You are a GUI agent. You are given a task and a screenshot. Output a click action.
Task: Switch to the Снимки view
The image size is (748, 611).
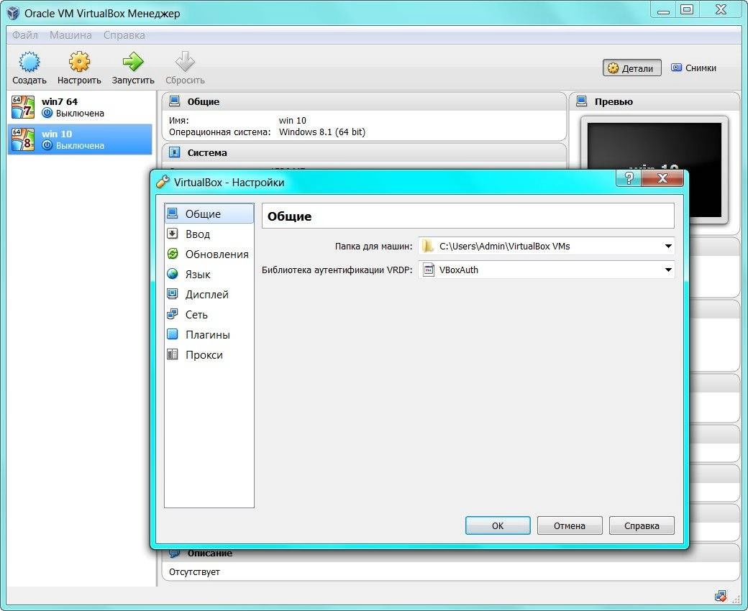point(693,68)
